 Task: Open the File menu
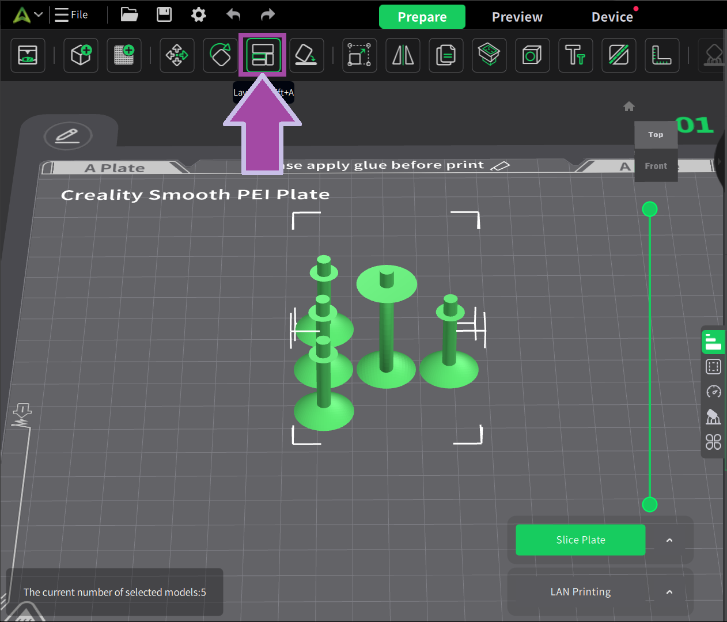71,15
